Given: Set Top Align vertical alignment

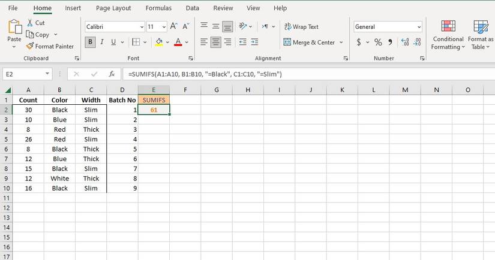Looking at the screenshot, I should click(204, 26).
